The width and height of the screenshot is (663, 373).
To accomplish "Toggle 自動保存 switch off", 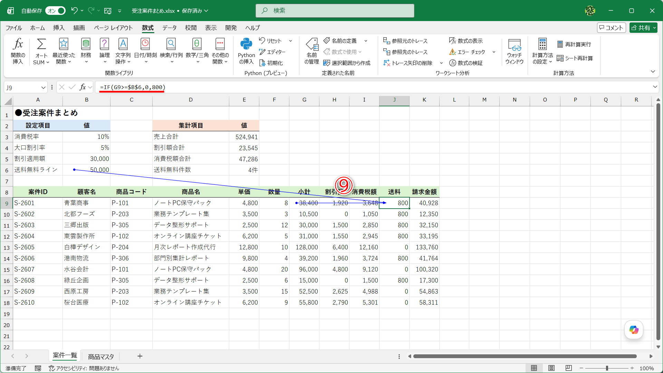I will click(x=55, y=11).
